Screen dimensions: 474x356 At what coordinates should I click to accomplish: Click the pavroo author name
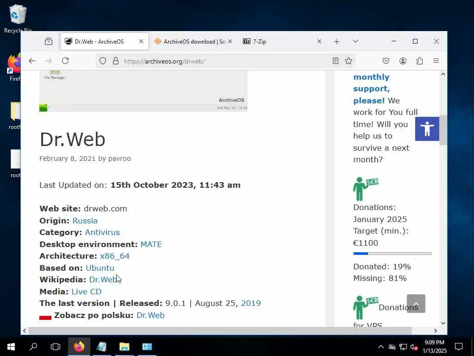click(120, 159)
